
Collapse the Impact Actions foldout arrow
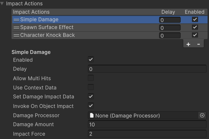pyautogui.click(x=3, y=4)
